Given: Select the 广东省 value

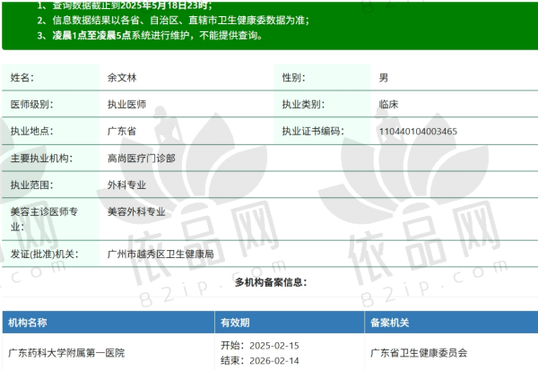Looking at the screenshot, I should 122,131.
